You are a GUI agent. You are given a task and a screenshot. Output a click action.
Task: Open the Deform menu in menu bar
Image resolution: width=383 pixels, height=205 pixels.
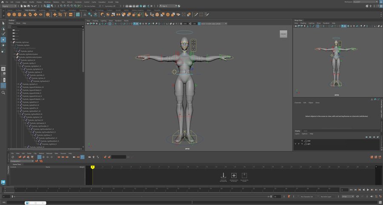pyautogui.click(x=69, y=2)
